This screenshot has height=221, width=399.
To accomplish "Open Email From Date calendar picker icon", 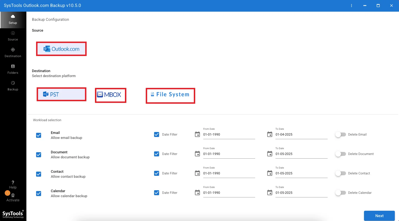I will [x=197, y=134].
